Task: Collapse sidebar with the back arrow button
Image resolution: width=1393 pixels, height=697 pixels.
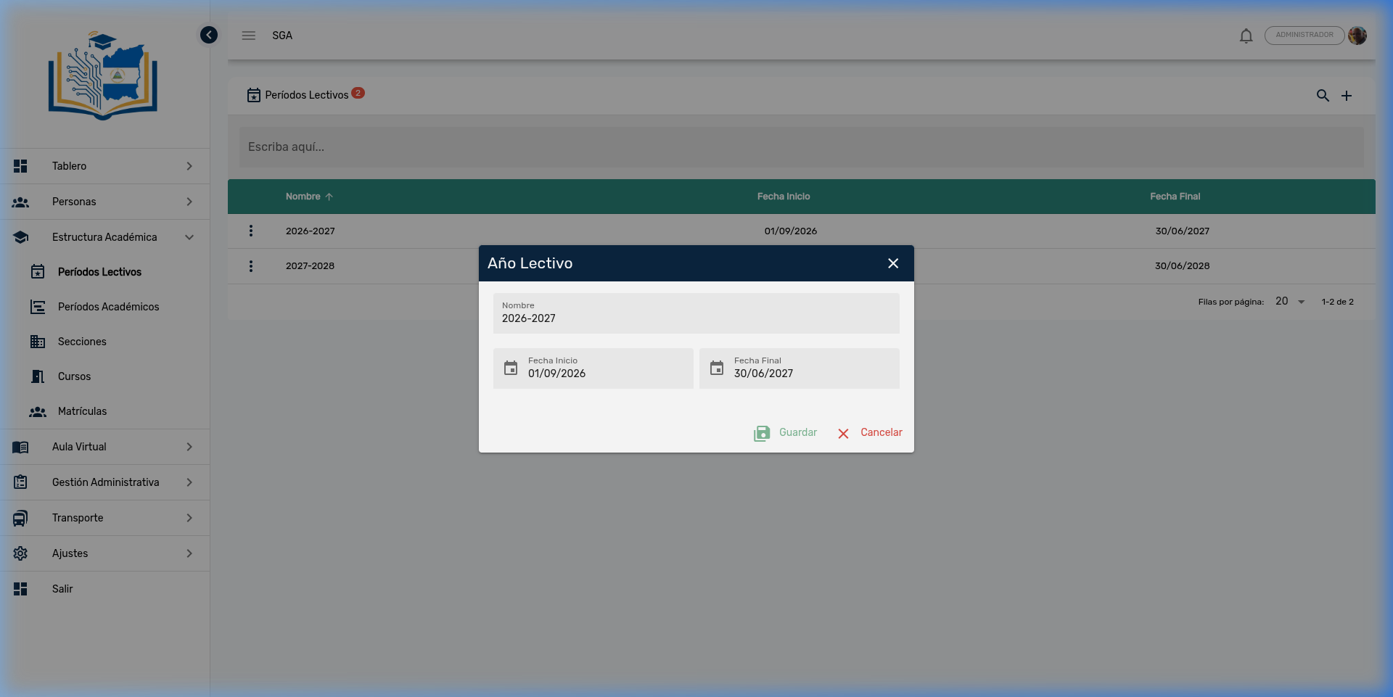Action: tap(209, 35)
